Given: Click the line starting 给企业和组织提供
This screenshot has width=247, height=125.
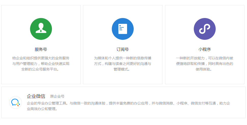Looking at the screenshot, I should coord(41,58).
